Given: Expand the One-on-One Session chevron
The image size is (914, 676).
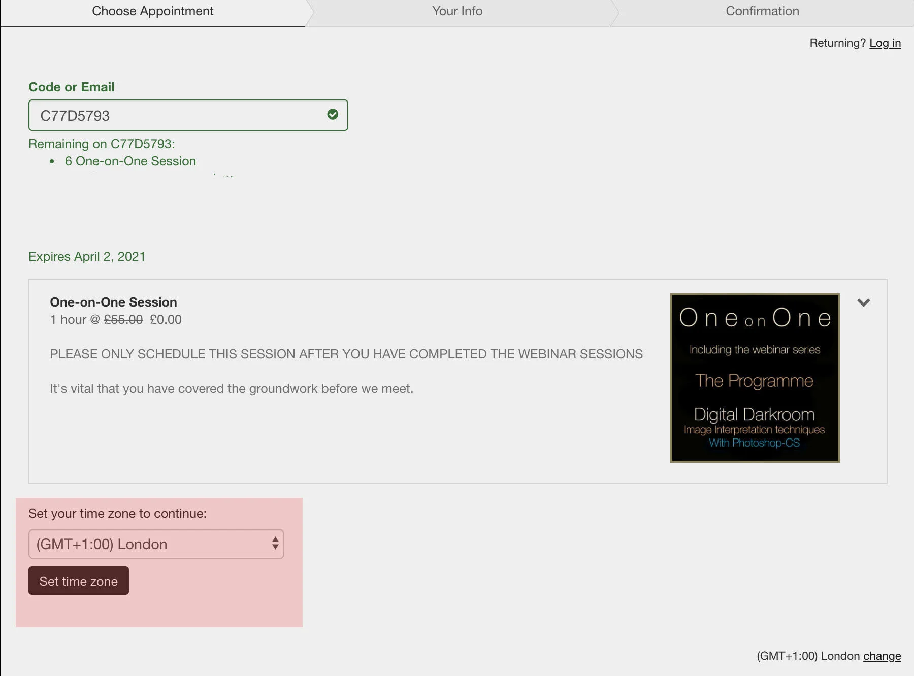Looking at the screenshot, I should coord(863,302).
